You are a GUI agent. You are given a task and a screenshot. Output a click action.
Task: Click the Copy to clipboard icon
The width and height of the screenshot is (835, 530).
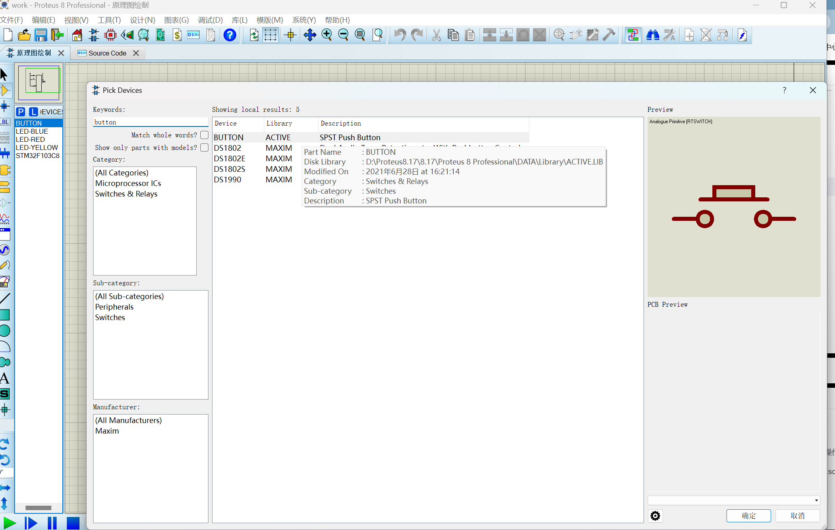[453, 35]
